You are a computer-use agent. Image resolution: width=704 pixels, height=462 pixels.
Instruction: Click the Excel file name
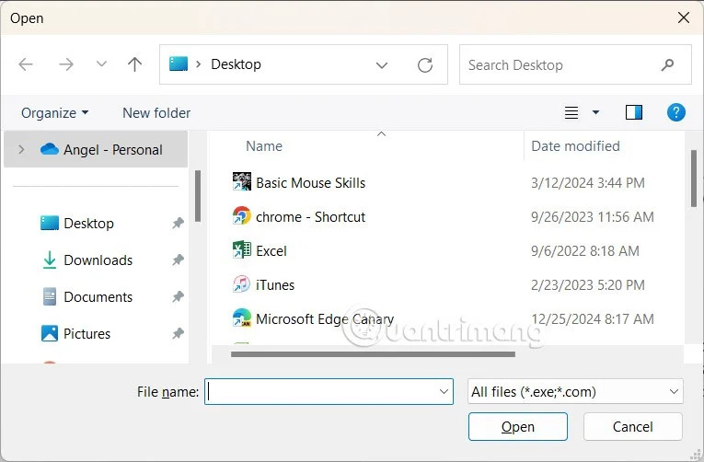[271, 251]
